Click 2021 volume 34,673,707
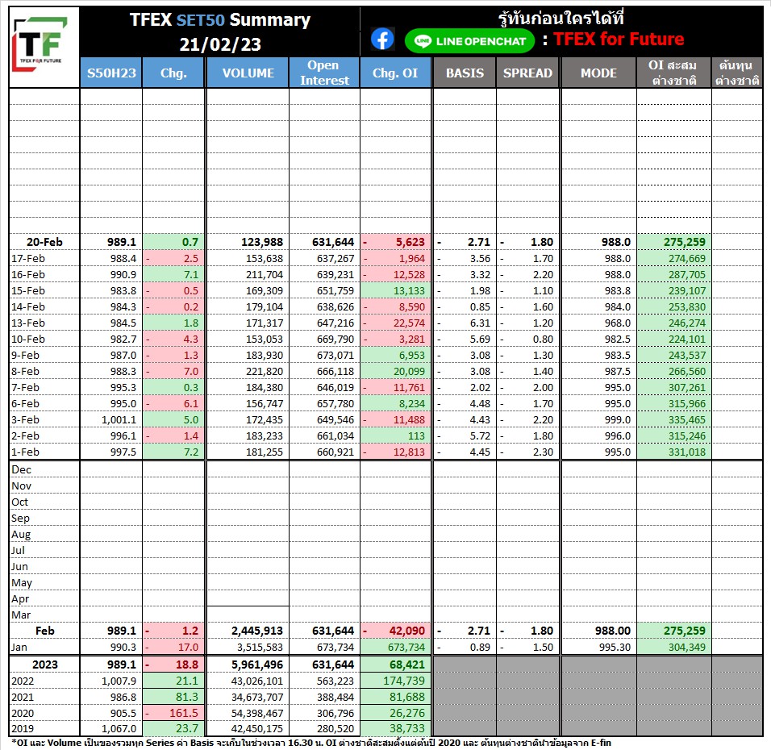This screenshot has height=750, width=771. tap(257, 697)
